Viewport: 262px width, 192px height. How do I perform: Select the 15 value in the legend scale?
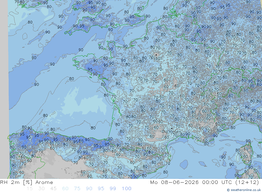click(x=30, y=189)
